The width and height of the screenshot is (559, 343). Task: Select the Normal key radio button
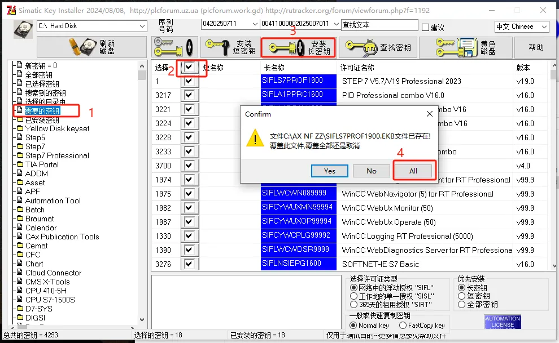pyautogui.click(x=353, y=325)
